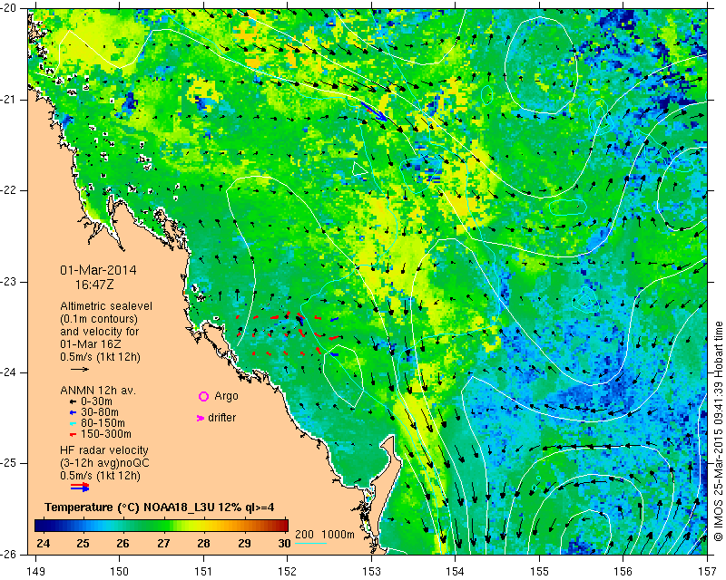Click longitude axis label 153
The image size is (726, 580).
click(x=371, y=572)
